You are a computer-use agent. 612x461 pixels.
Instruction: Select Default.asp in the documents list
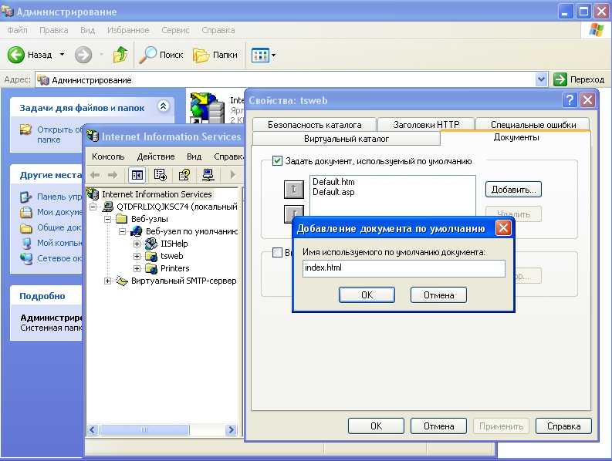coord(333,192)
